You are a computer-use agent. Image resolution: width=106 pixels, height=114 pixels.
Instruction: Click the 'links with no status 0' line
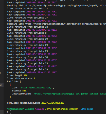(21, 79)
